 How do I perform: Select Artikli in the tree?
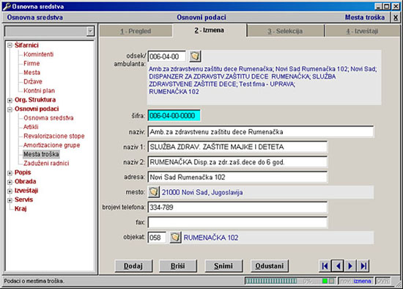31,127
